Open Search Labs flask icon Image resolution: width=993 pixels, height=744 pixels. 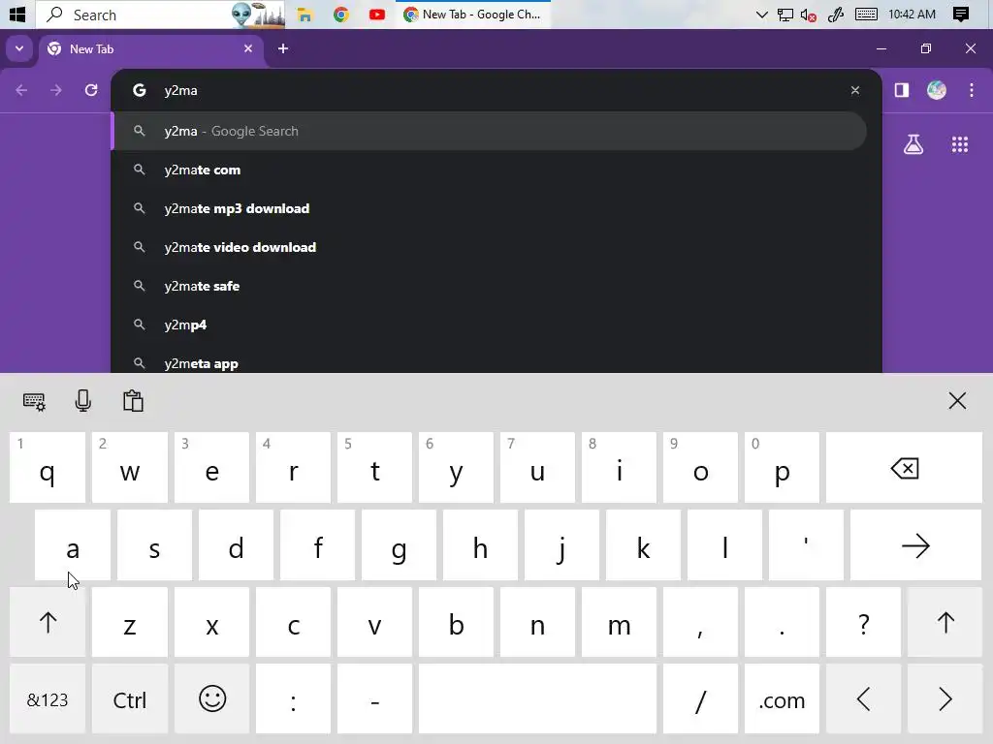tap(913, 145)
